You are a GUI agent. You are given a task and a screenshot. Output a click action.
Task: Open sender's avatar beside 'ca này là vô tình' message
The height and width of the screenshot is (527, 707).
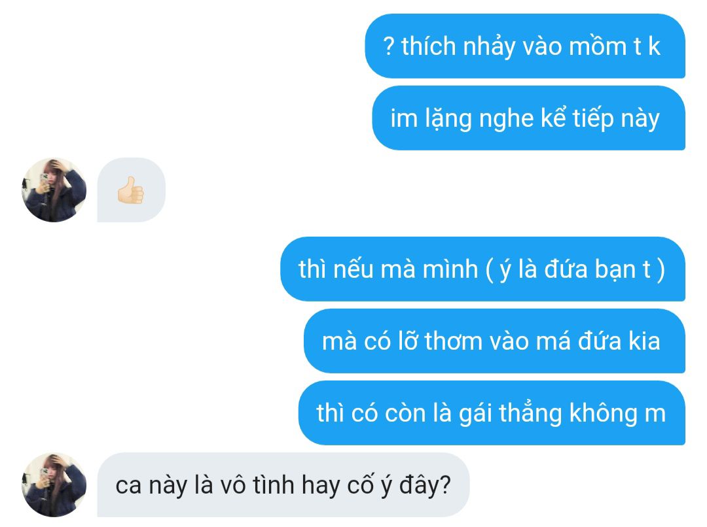54,485
